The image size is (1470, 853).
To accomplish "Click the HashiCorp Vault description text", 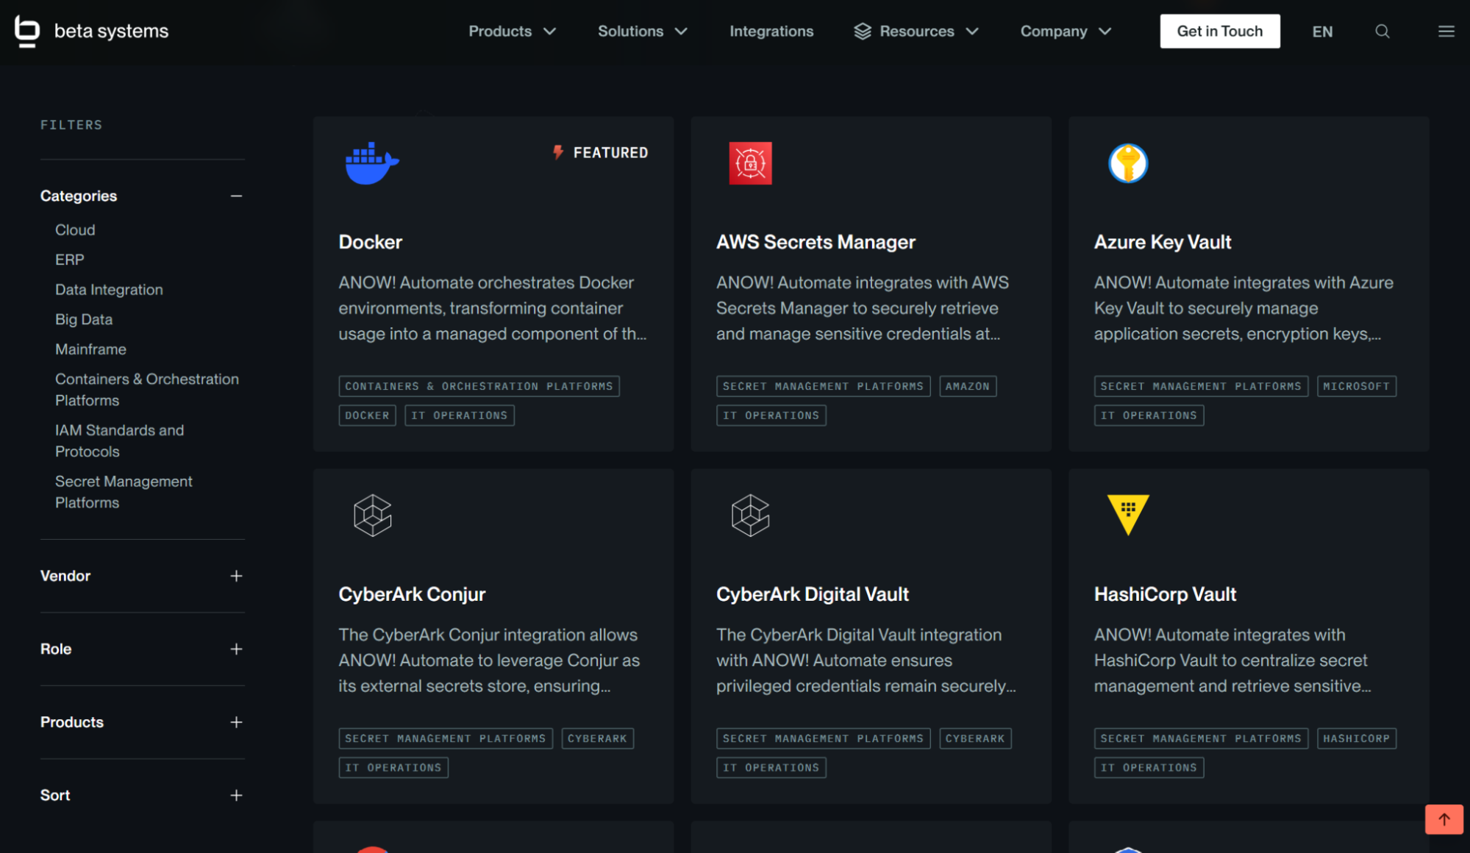I will point(1232,660).
